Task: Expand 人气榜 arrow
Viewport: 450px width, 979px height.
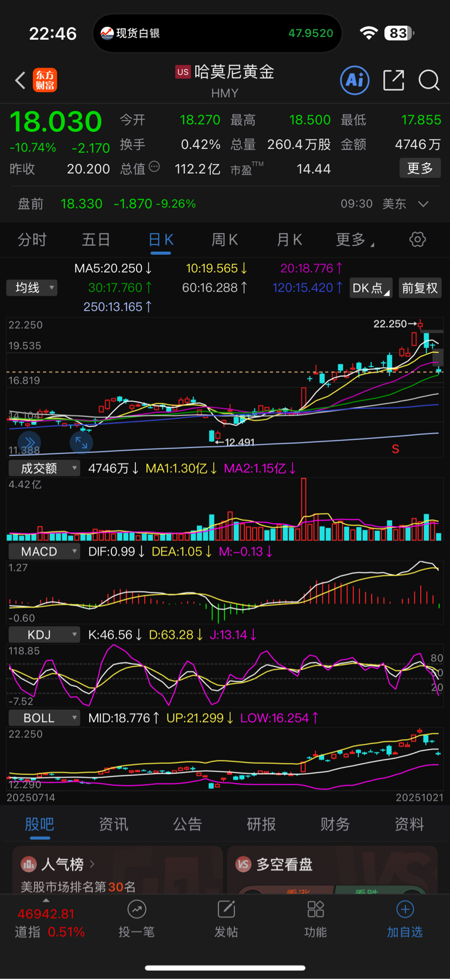Action: [x=92, y=864]
